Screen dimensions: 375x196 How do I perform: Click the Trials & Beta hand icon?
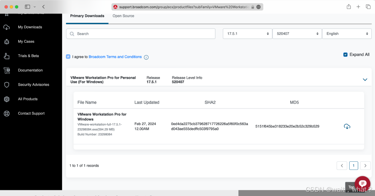(7, 56)
